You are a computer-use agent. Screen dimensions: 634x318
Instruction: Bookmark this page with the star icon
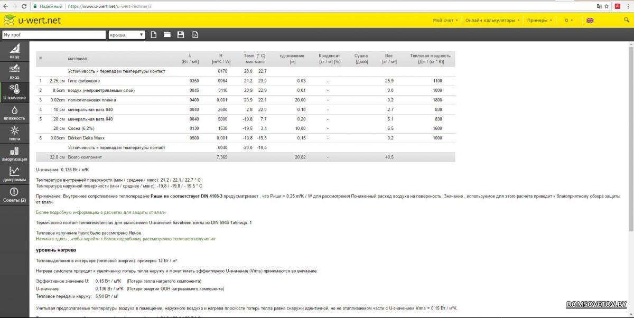tap(607, 6)
